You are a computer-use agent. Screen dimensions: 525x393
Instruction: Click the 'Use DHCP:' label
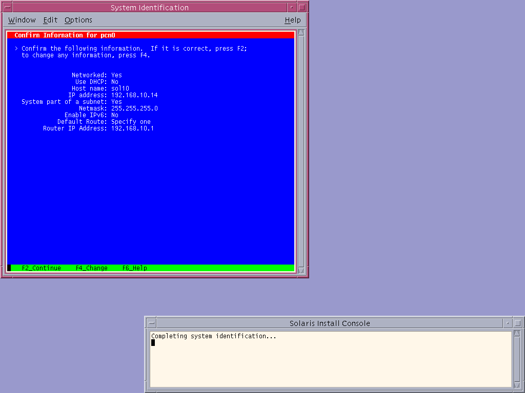coord(91,81)
